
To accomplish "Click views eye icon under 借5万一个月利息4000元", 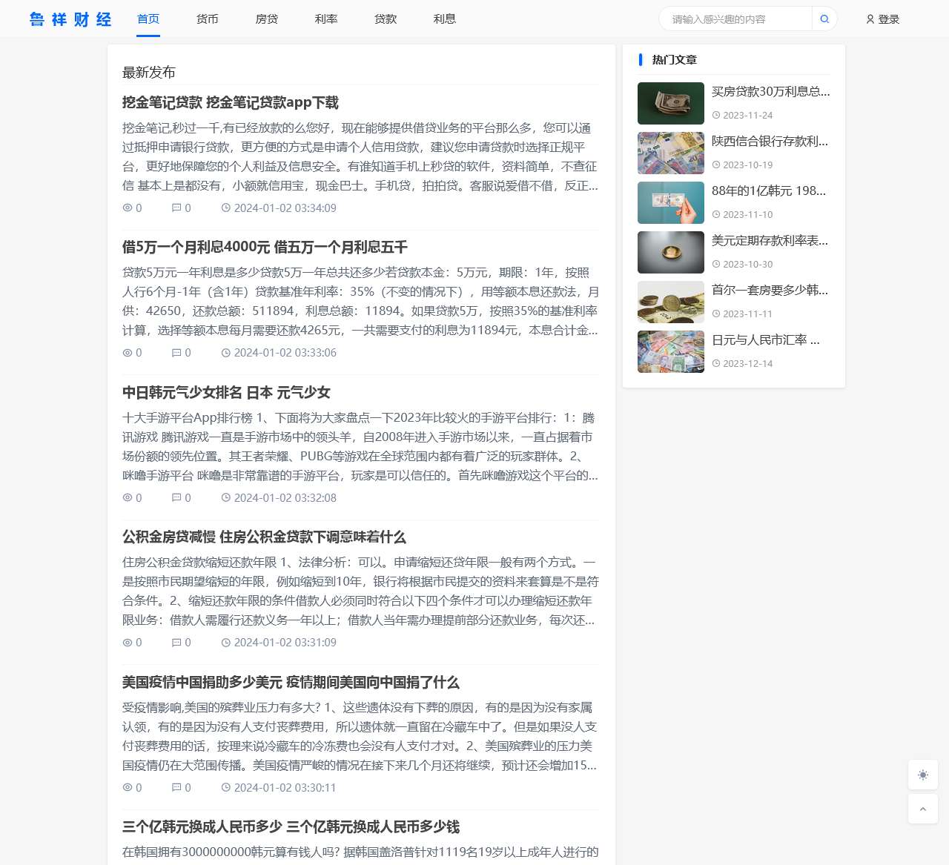I will [128, 353].
